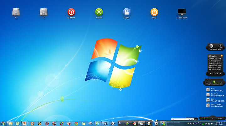Screen dimensions: 226x126
Task: Switch Lifehacker feed to page 4
Action: coord(220,74)
